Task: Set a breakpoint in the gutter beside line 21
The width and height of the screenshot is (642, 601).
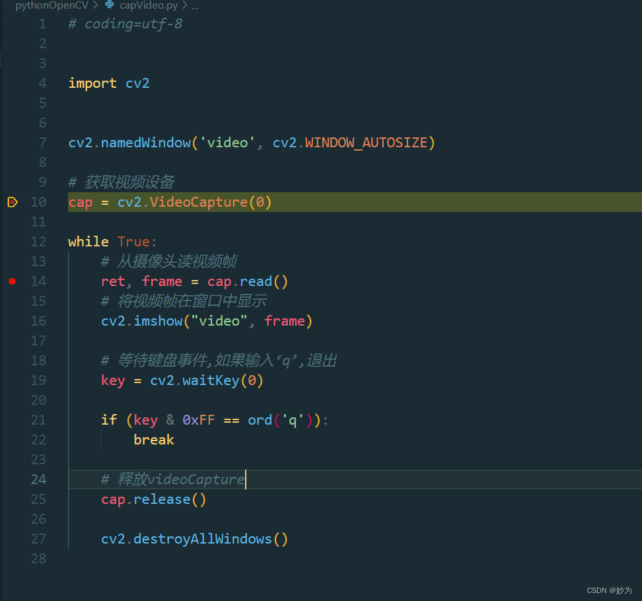Action: click(12, 420)
